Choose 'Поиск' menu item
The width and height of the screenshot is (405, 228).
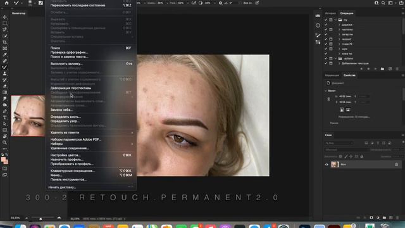tap(91, 48)
